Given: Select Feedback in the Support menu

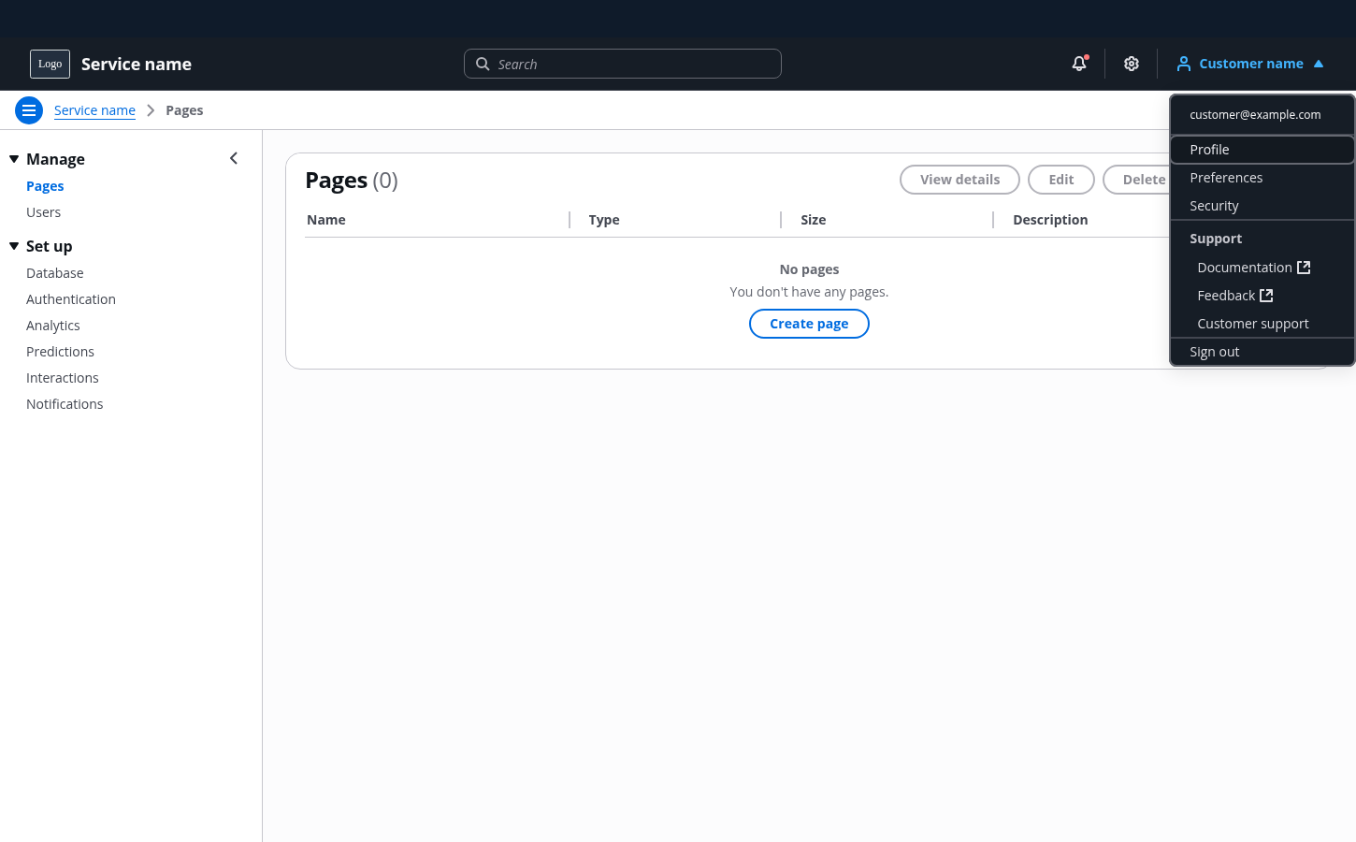Looking at the screenshot, I should tap(1262, 296).
